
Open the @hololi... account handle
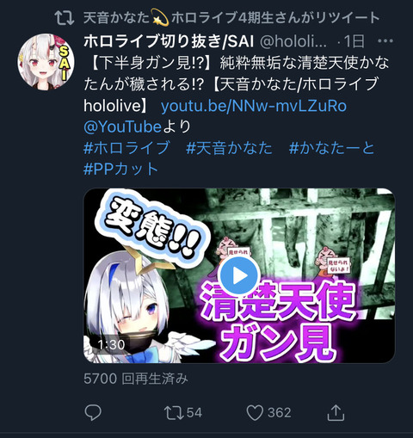pyautogui.click(x=293, y=42)
